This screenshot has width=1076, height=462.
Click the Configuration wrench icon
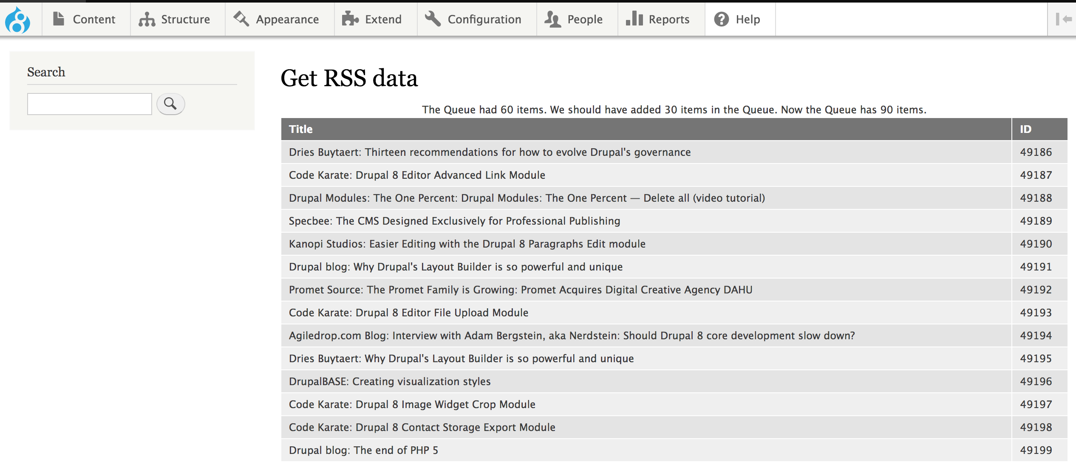tap(433, 19)
